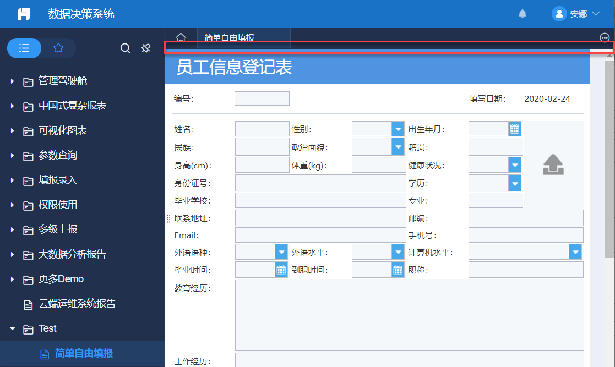Open the 出生年月 calendar picker
Screen dimensions: 615x367
(x=515, y=129)
